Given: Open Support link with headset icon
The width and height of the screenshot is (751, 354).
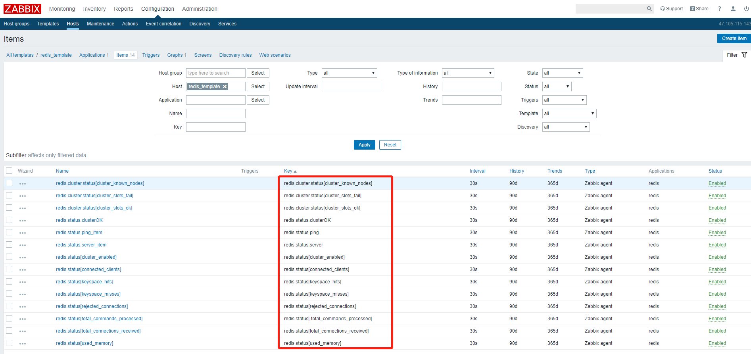Looking at the screenshot, I should tap(671, 9).
